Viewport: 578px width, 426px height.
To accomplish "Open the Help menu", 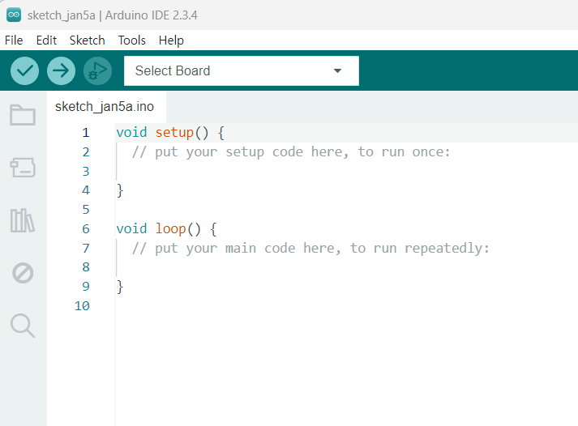I will click(x=171, y=40).
